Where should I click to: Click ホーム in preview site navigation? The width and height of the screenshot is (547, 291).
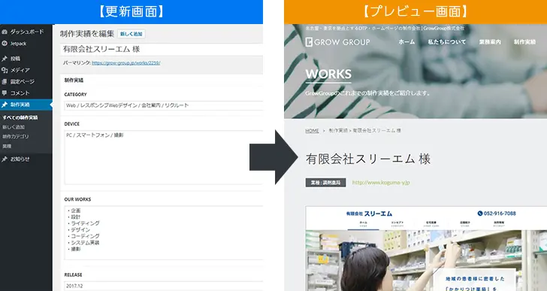(x=406, y=42)
